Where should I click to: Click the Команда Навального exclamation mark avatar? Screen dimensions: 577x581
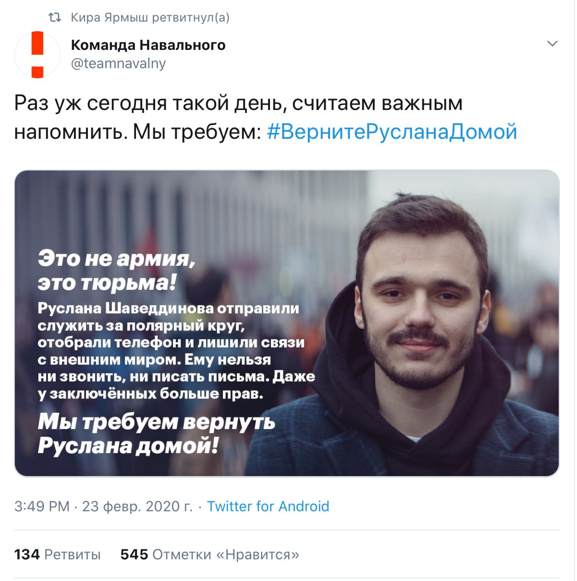click(37, 54)
